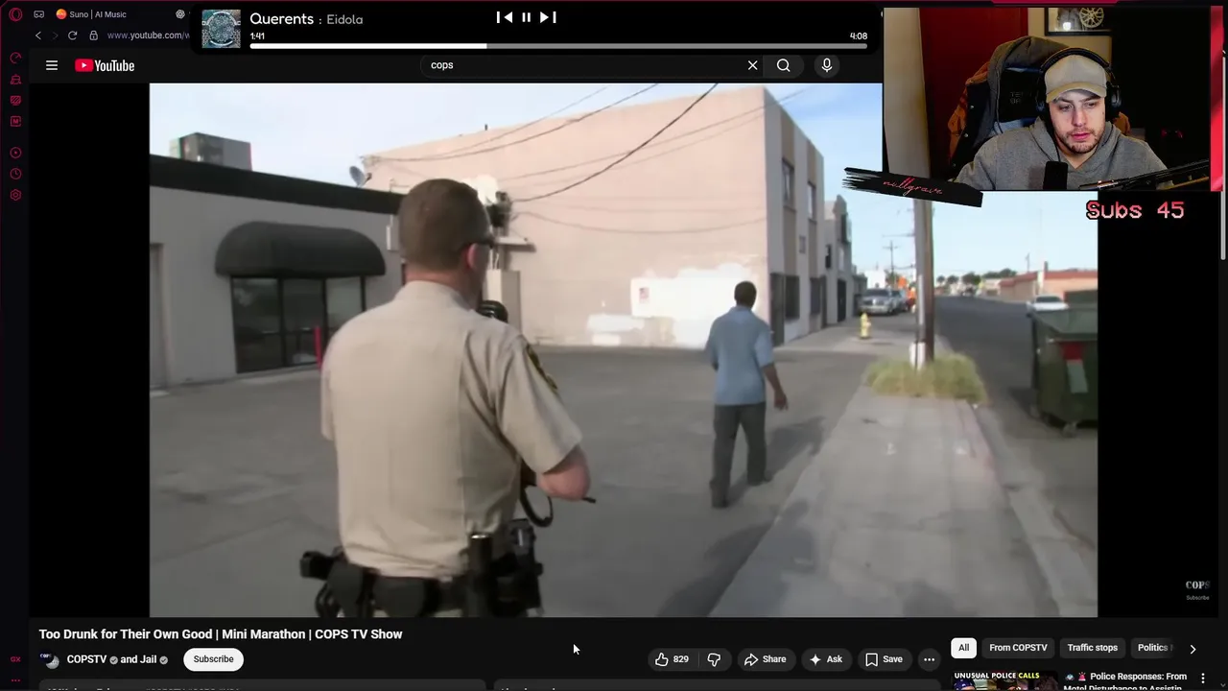Run the search with the magnifier button
The height and width of the screenshot is (691, 1228).
pos(784,65)
